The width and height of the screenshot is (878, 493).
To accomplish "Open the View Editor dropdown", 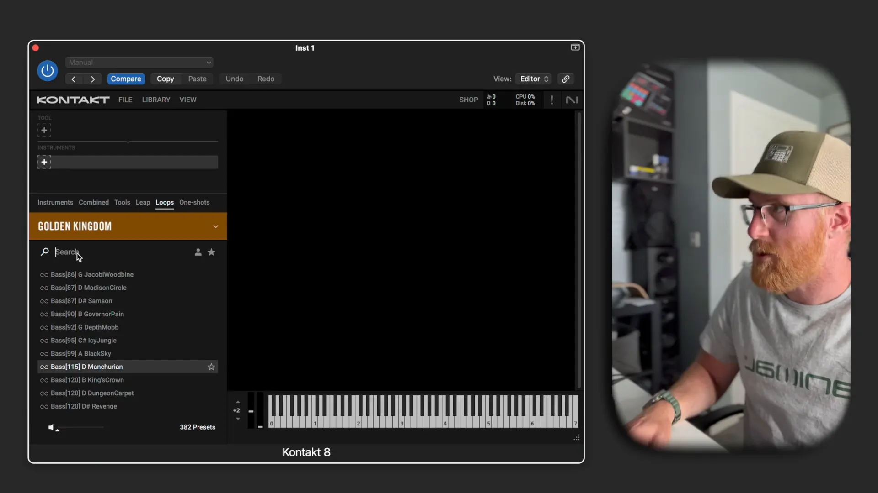I will [533, 79].
